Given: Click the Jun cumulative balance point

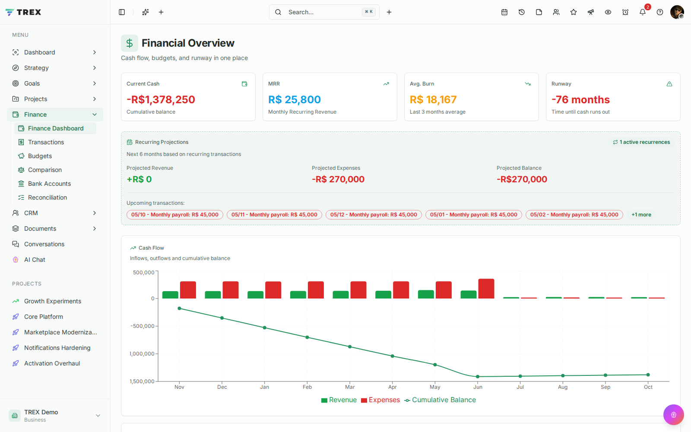Looking at the screenshot, I should tap(478, 377).
